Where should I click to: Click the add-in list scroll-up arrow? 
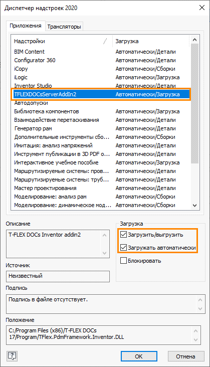pos(194,40)
